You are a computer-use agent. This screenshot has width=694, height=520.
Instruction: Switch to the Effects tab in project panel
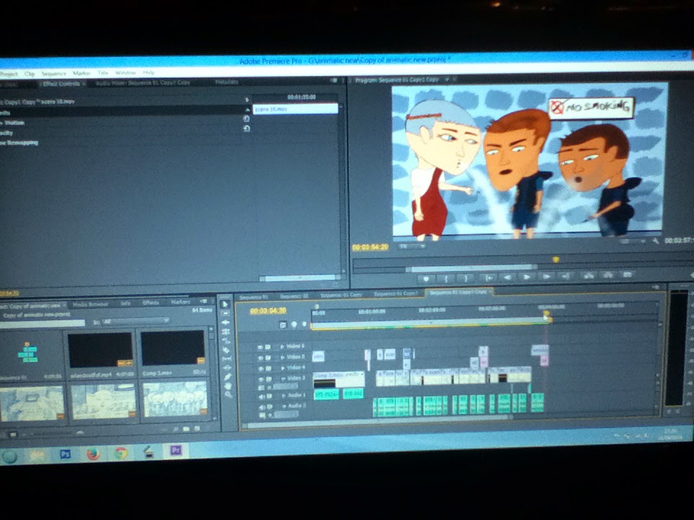(x=150, y=303)
